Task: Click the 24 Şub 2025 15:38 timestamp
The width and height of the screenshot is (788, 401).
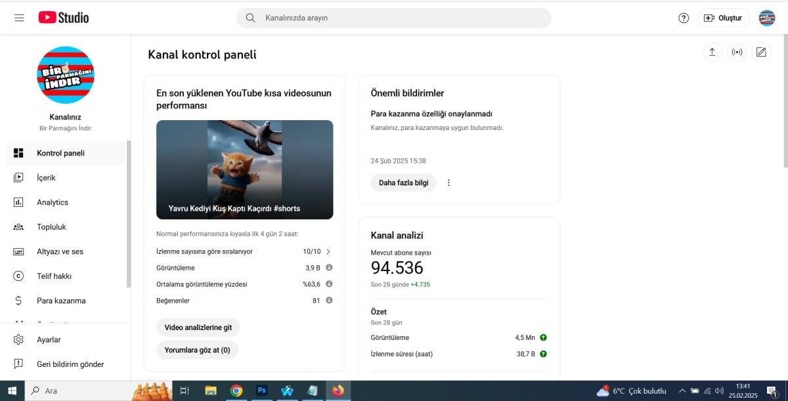Action: click(399, 161)
